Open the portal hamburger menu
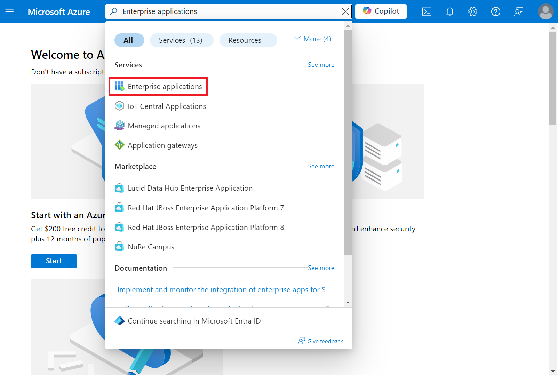The height and width of the screenshot is (375, 558). 9,11
